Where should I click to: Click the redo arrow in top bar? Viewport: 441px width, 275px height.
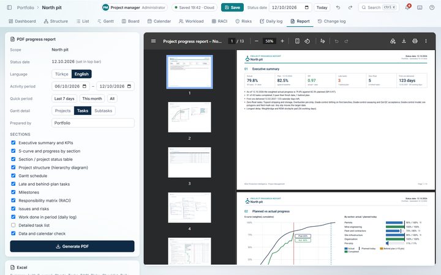point(350,7)
